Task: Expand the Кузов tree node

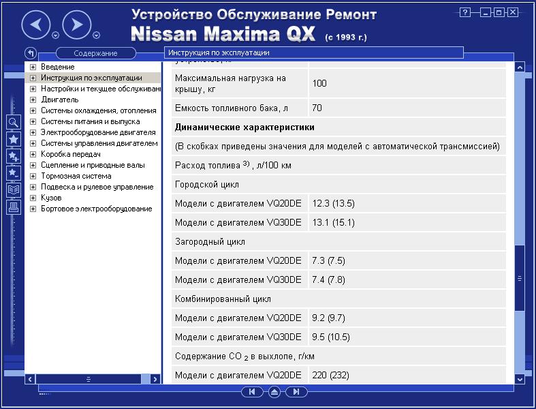Action: (x=33, y=198)
